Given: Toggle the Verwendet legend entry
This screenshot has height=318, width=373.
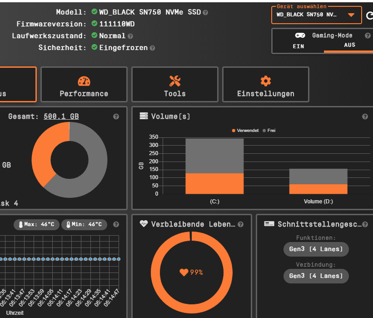Looking at the screenshot, I should [x=245, y=131].
